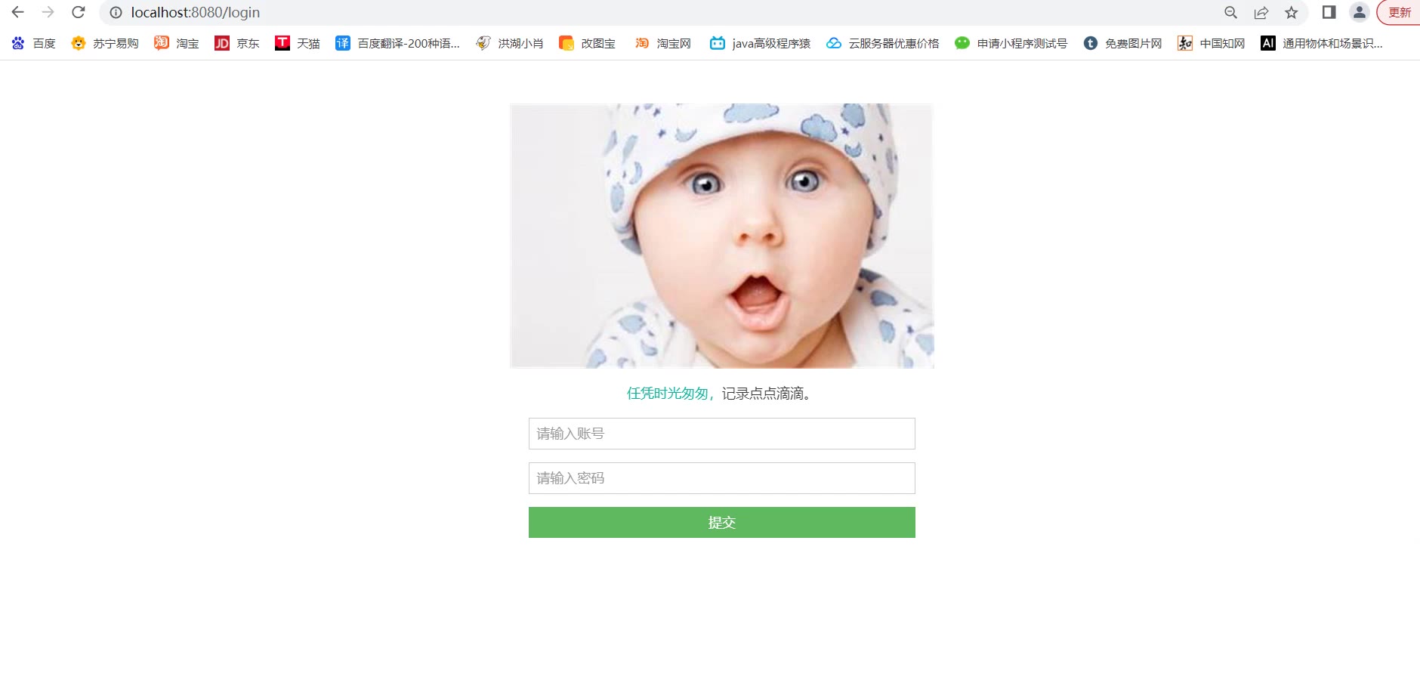Image resolution: width=1420 pixels, height=692 pixels.
Task: Focus the 请输入密码 password field
Action: click(722, 478)
